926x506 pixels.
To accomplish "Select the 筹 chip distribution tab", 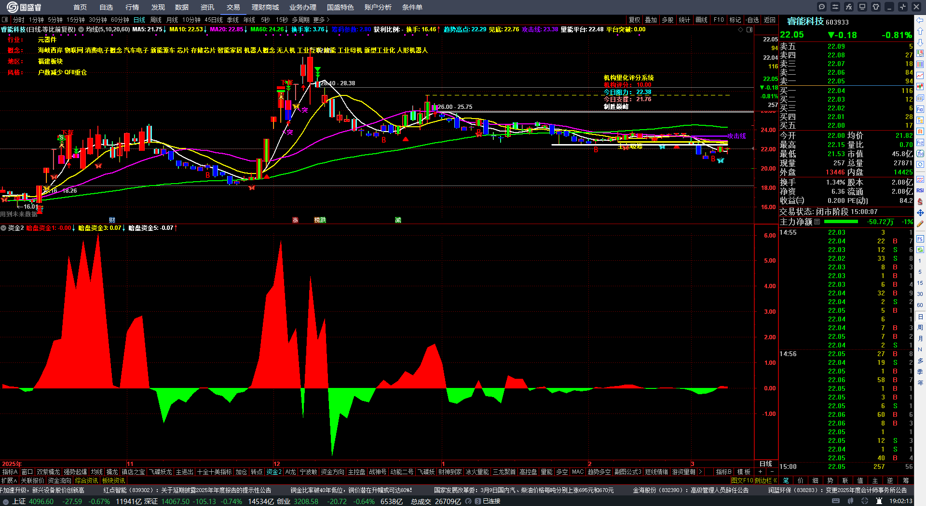I will point(906,480).
